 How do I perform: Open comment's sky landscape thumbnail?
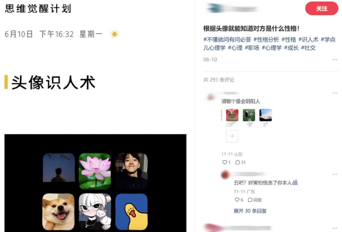coord(265,115)
